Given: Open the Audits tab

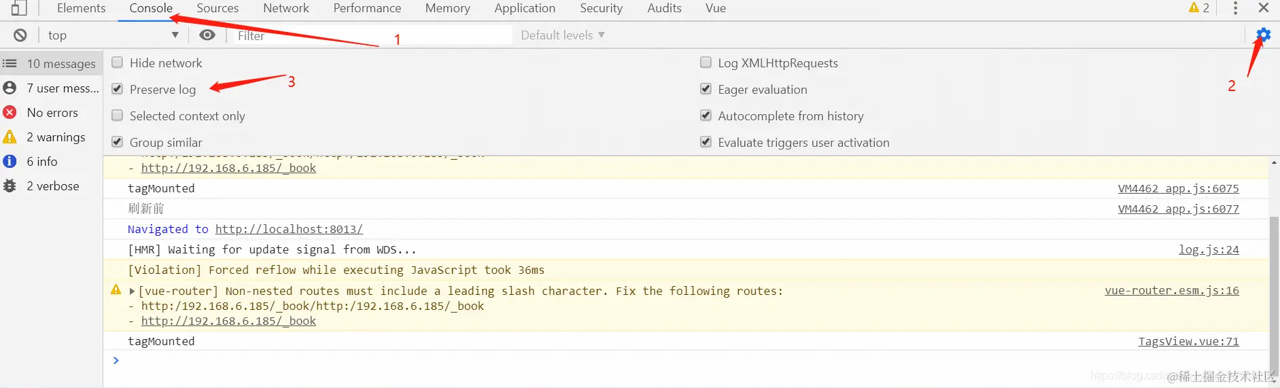Looking at the screenshot, I should [x=664, y=8].
